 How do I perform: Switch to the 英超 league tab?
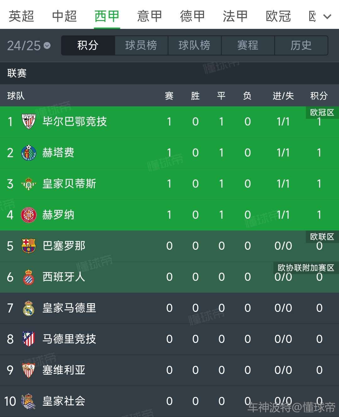point(21,16)
